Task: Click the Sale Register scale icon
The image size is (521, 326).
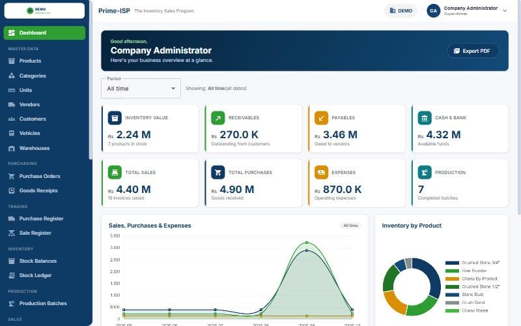Action: click(12, 233)
